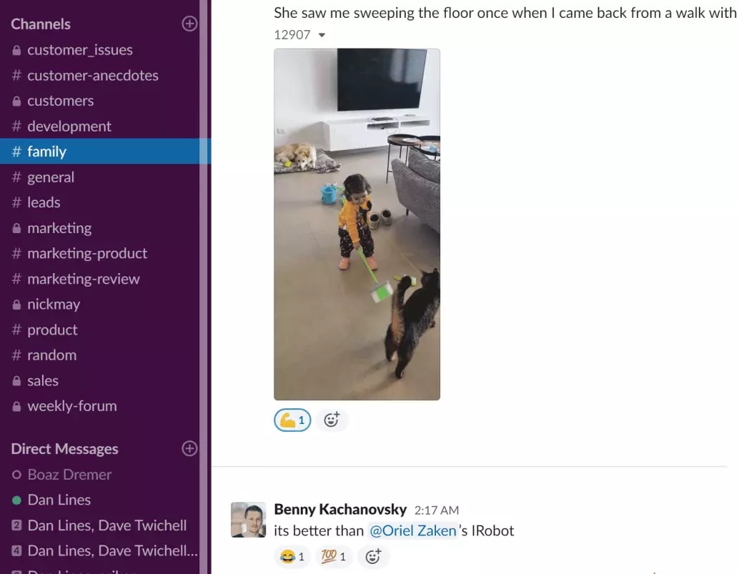Click the Direct Messages section header
Image resolution: width=739 pixels, height=574 pixels.
(x=64, y=449)
